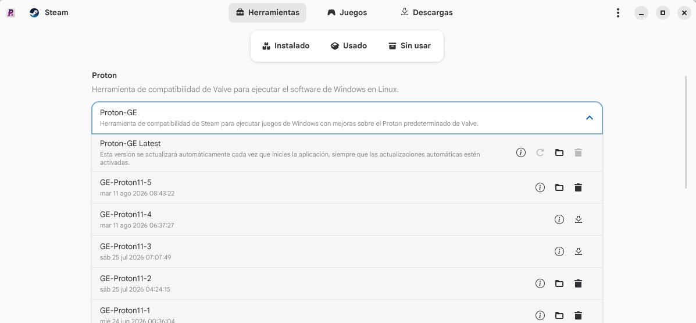Open the Steam launcher selector
The width and height of the screenshot is (696, 323).
coord(49,12)
